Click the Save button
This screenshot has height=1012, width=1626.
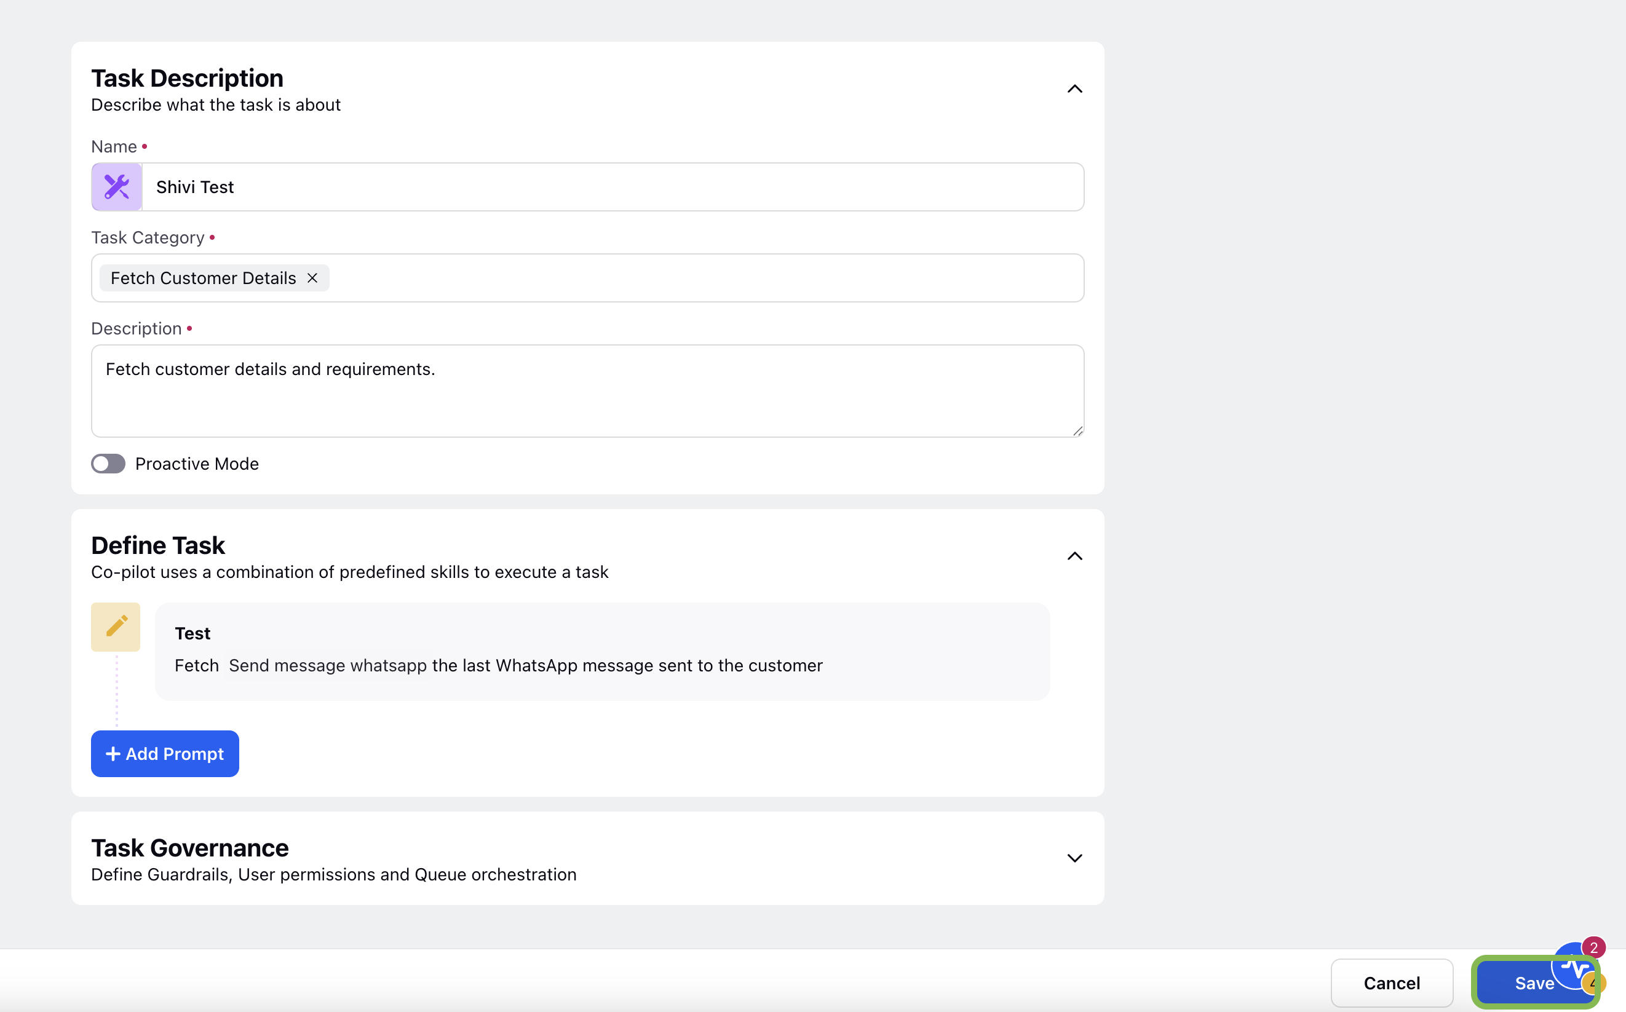[1534, 983]
